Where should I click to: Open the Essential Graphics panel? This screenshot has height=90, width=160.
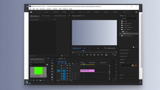[124, 50]
